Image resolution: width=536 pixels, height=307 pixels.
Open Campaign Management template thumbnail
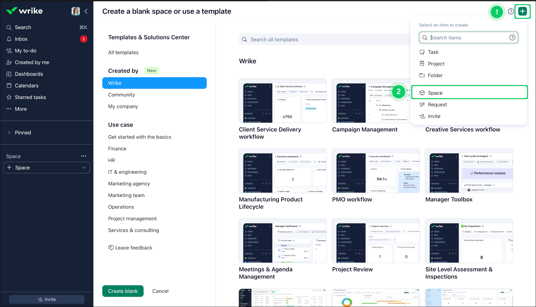pyautogui.click(x=371, y=101)
